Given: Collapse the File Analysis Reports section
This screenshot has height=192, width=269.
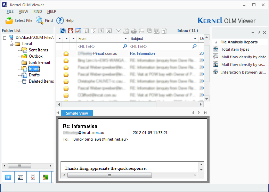Looking at the screenshot, I should coord(216,42).
